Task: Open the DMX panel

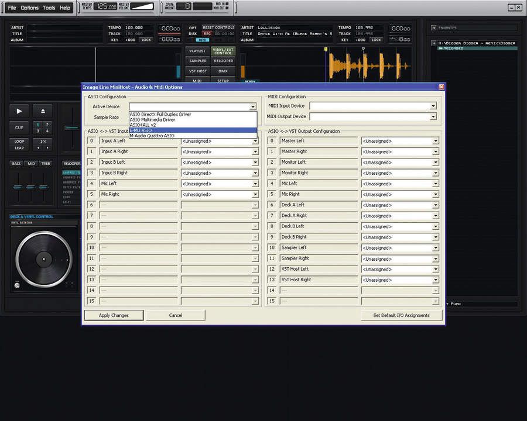Action: [223, 71]
